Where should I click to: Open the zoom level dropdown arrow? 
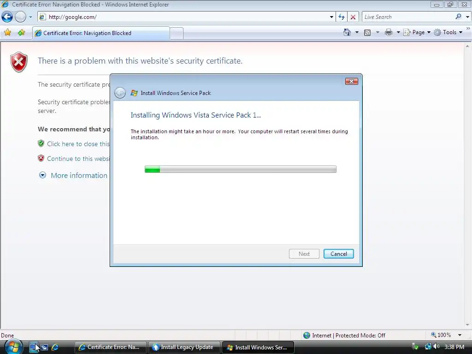coord(460,335)
